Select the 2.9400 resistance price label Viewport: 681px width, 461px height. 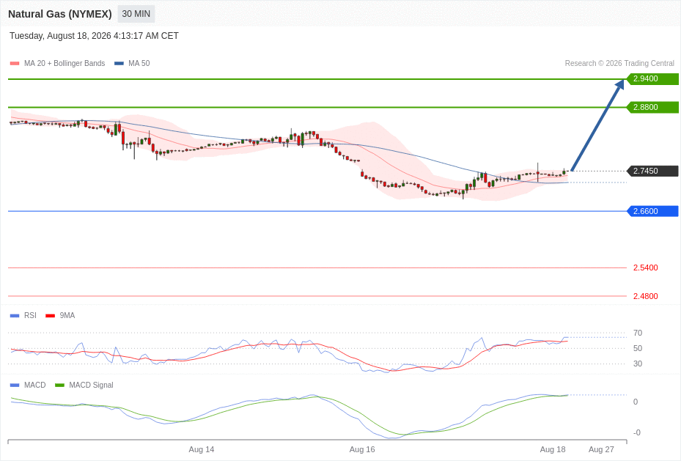(652, 79)
